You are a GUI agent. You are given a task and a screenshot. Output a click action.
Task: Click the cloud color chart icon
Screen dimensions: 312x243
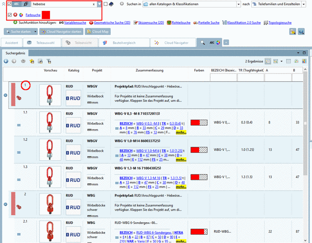click(x=296, y=61)
